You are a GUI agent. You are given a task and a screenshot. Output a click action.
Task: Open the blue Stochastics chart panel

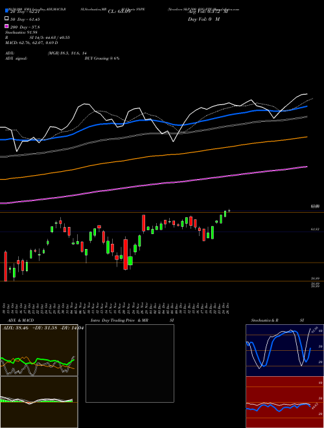[284, 350]
